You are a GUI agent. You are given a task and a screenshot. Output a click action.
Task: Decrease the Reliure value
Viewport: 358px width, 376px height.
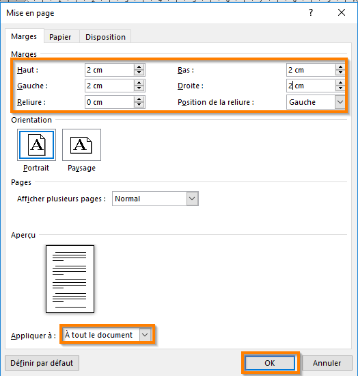point(139,105)
